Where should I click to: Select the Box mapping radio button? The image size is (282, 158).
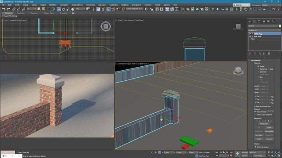258,77
